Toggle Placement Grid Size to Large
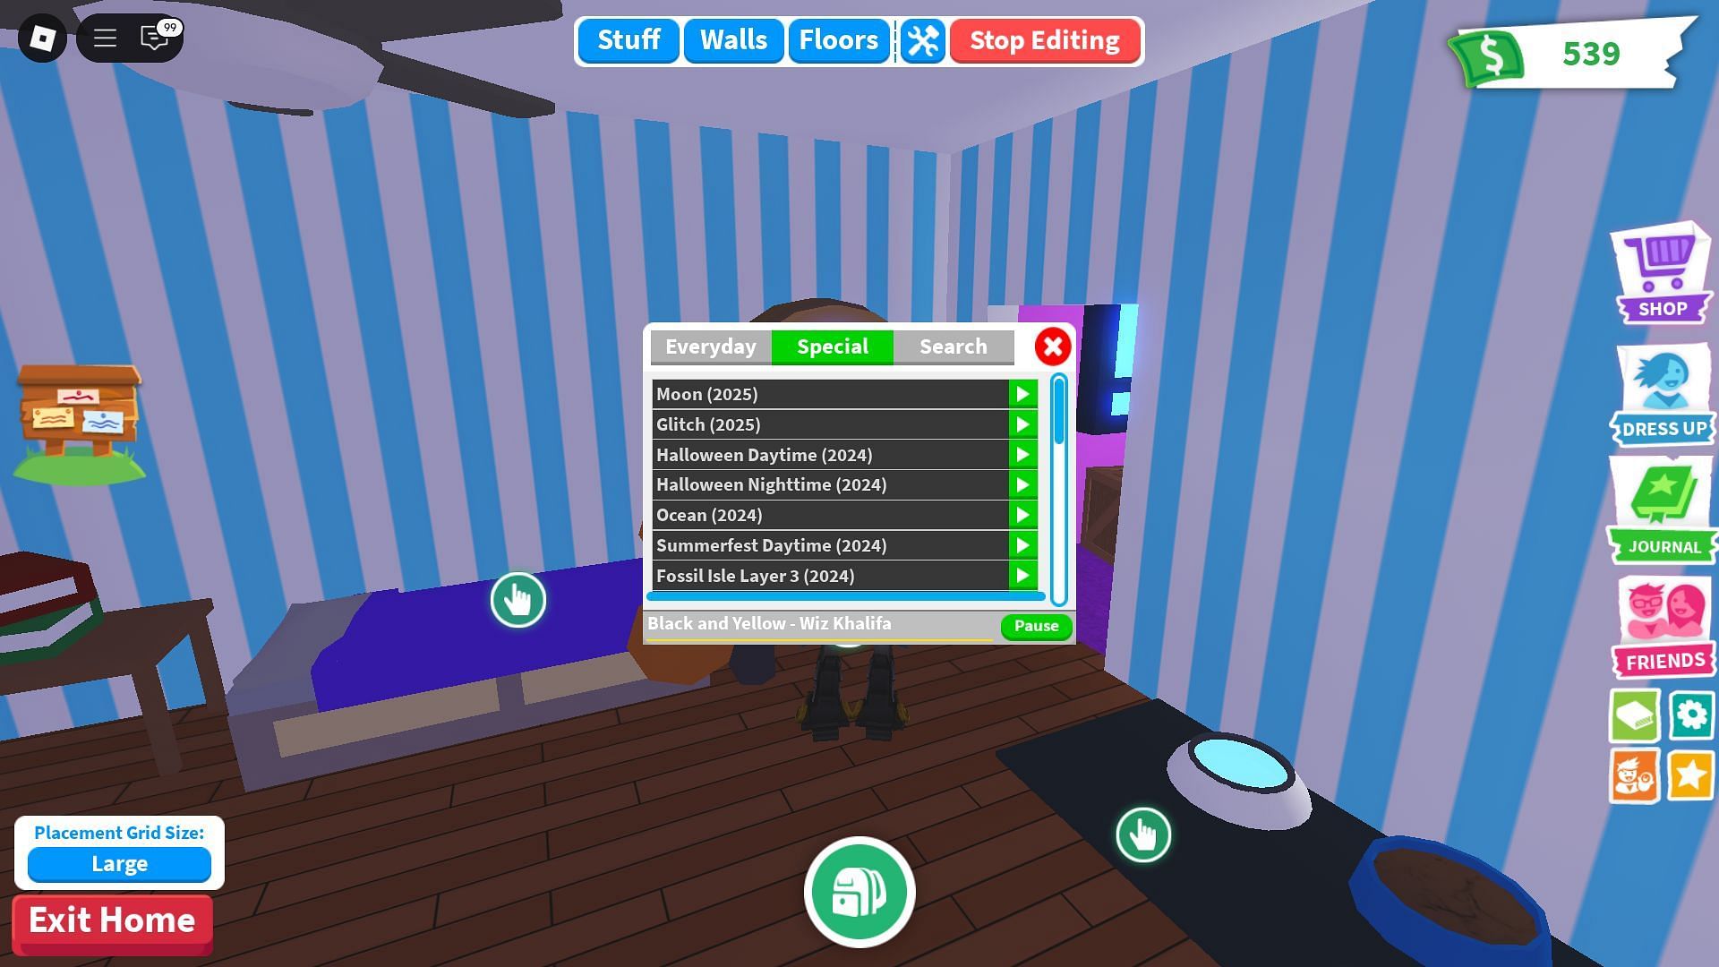This screenshot has height=967, width=1719. point(119,863)
